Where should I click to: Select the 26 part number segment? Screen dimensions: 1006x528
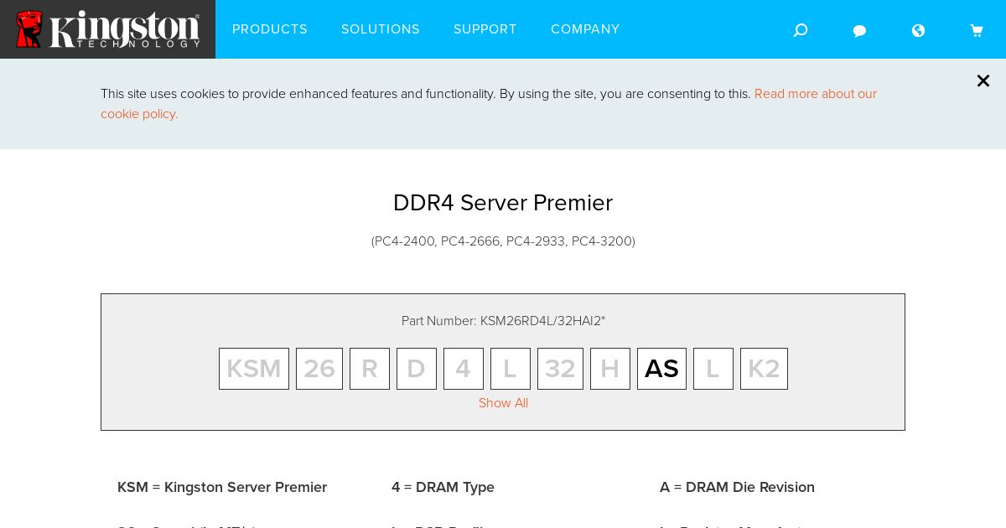tap(319, 369)
